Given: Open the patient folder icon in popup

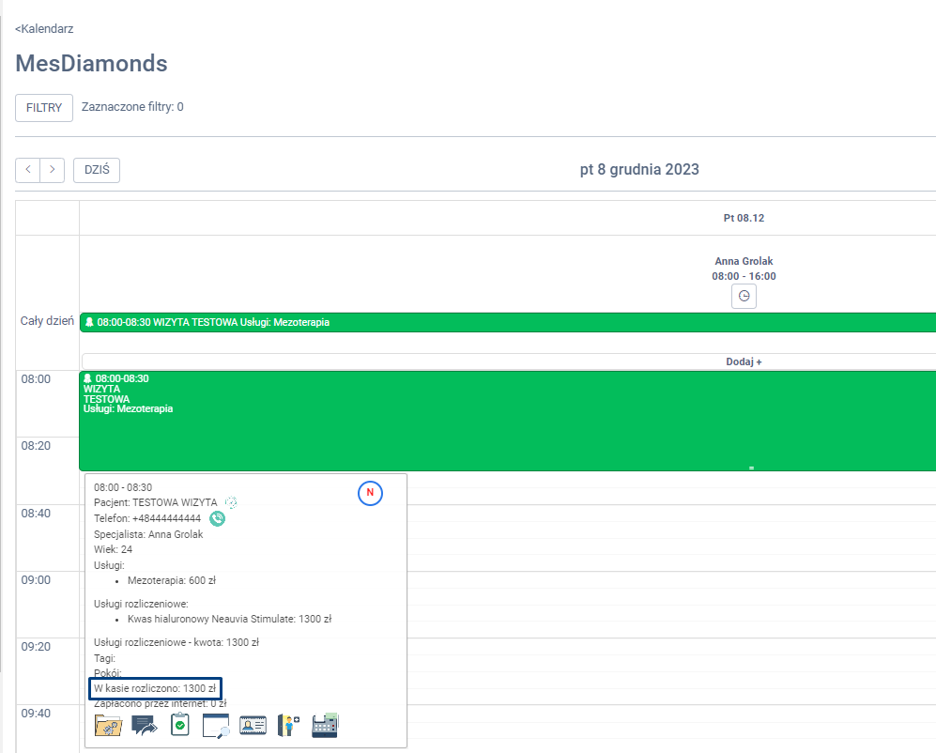Looking at the screenshot, I should (x=108, y=725).
